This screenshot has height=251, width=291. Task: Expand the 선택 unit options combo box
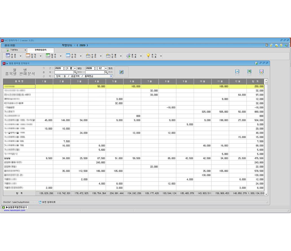point(111,76)
